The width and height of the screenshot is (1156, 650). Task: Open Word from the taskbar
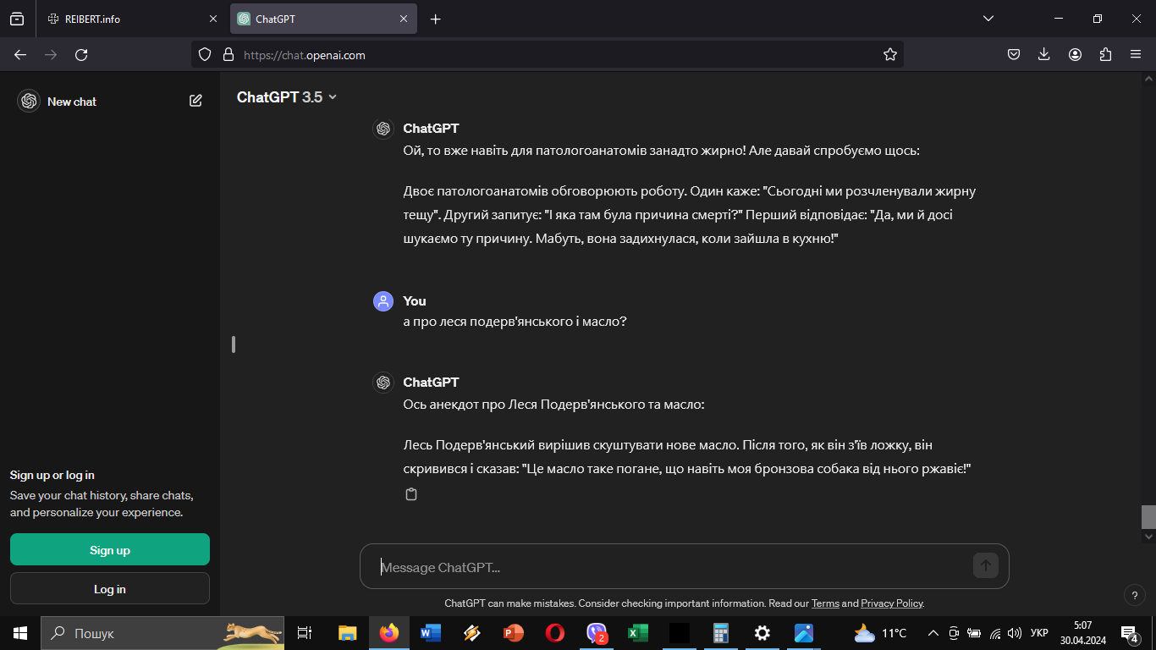click(431, 633)
